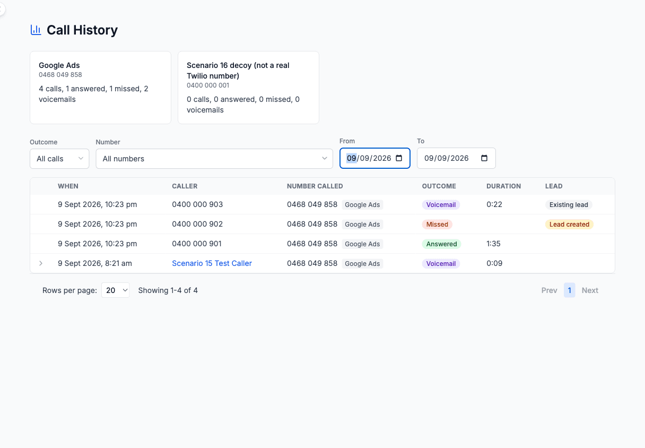645x448 pixels.
Task: Click caller 0400 000 902
Action: click(197, 224)
